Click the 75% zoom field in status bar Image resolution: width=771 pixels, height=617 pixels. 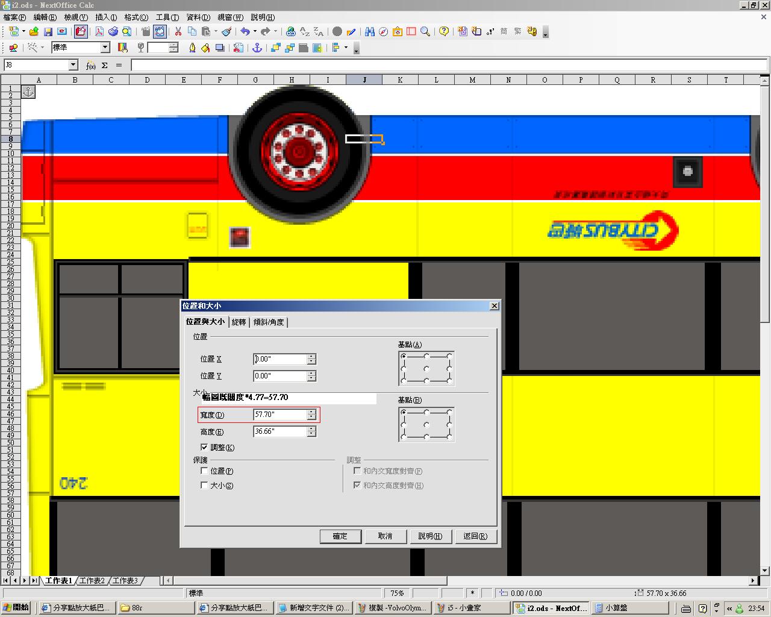pos(398,594)
